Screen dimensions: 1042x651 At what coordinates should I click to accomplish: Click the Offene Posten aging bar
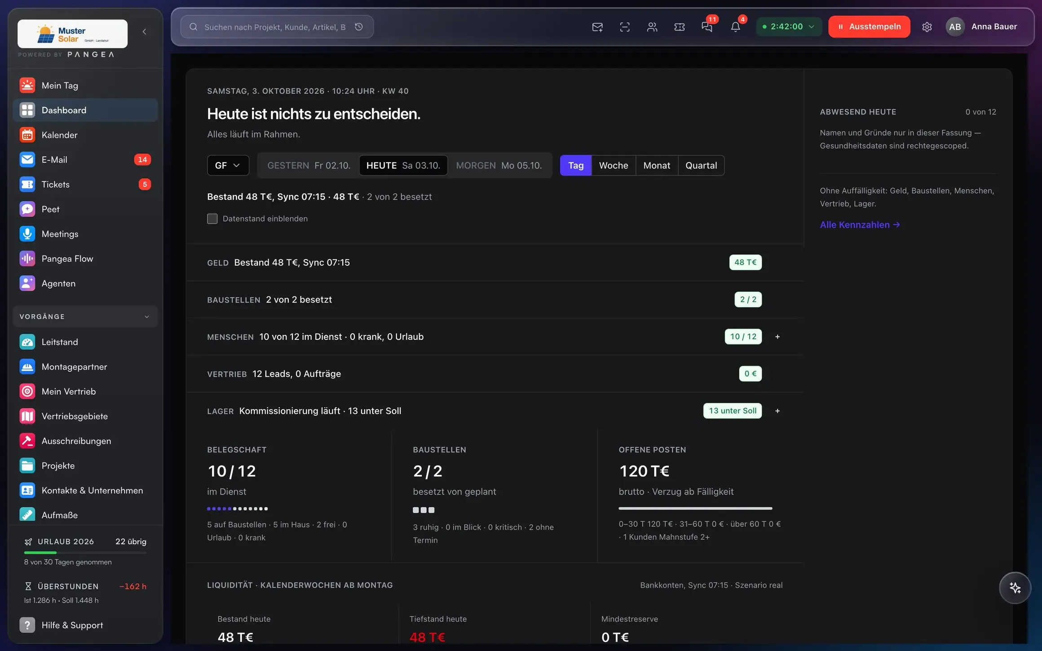[695, 508]
